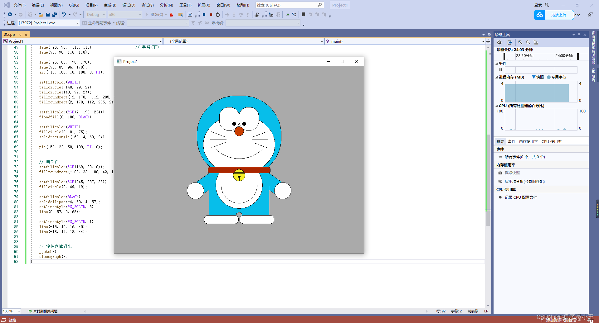This screenshot has width=599, height=323.
Task: Click the reset view chart icon in diagnostics
Action: [x=536, y=42]
